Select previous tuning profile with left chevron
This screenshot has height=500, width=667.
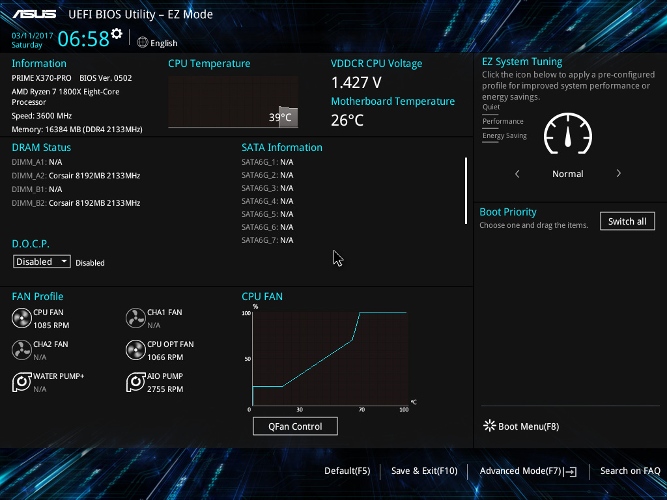pyautogui.click(x=517, y=173)
